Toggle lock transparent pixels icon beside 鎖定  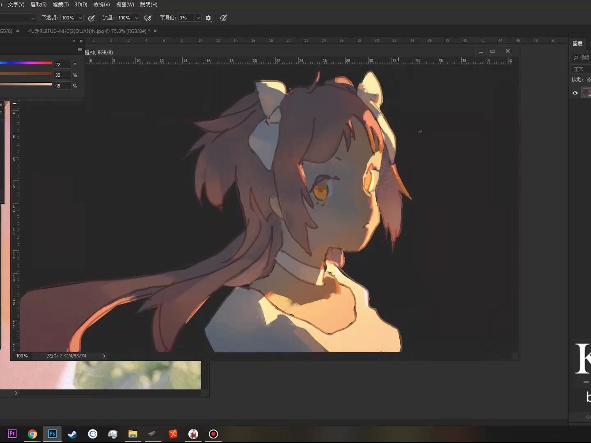point(589,80)
